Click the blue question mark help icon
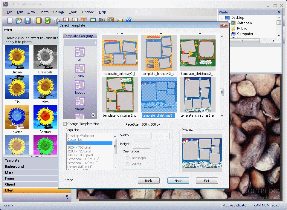This screenshot has width=287, height=210. click(x=129, y=20)
